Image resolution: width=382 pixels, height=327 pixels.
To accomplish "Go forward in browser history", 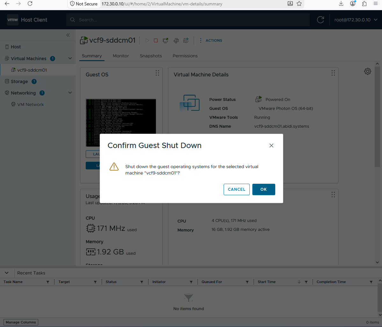I will tap(18, 4).
